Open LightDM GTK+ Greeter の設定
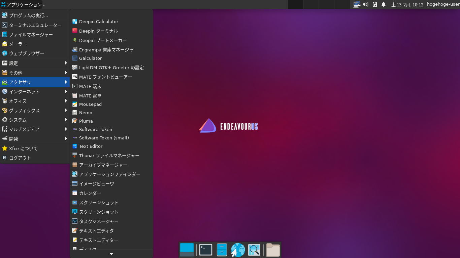Viewport: 460px width, 258px height. coord(111,68)
